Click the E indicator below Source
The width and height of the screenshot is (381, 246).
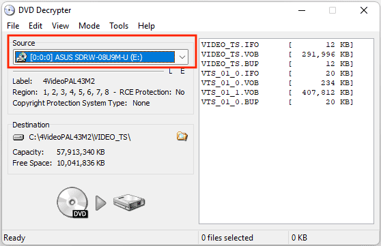[x=182, y=71]
